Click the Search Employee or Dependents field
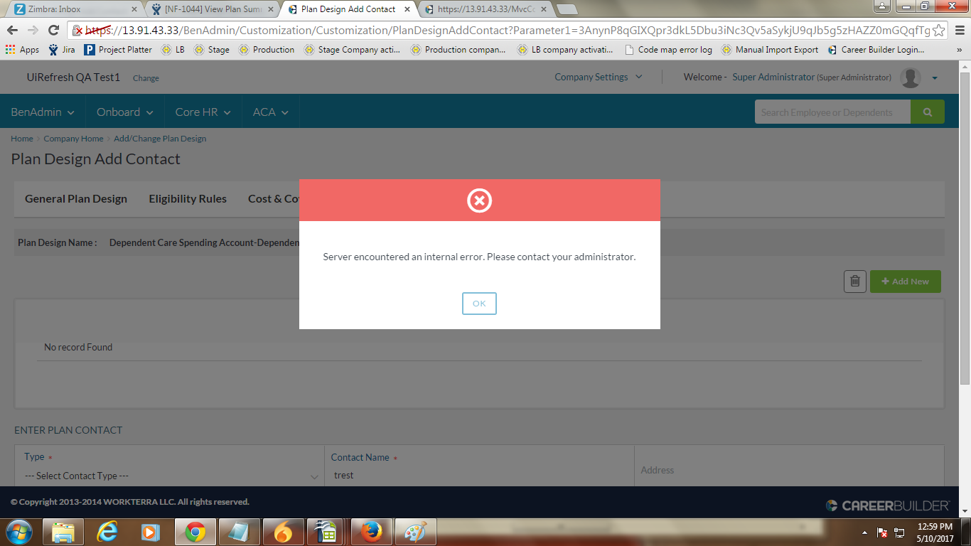 point(832,112)
